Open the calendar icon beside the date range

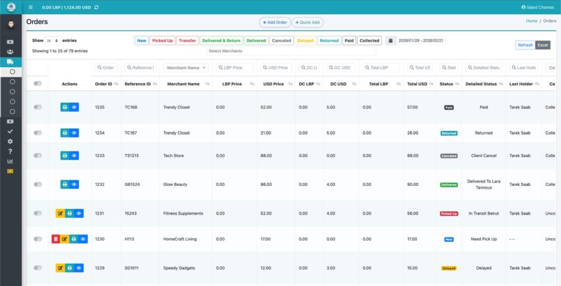pyautogui.click(x=390, y=40)
